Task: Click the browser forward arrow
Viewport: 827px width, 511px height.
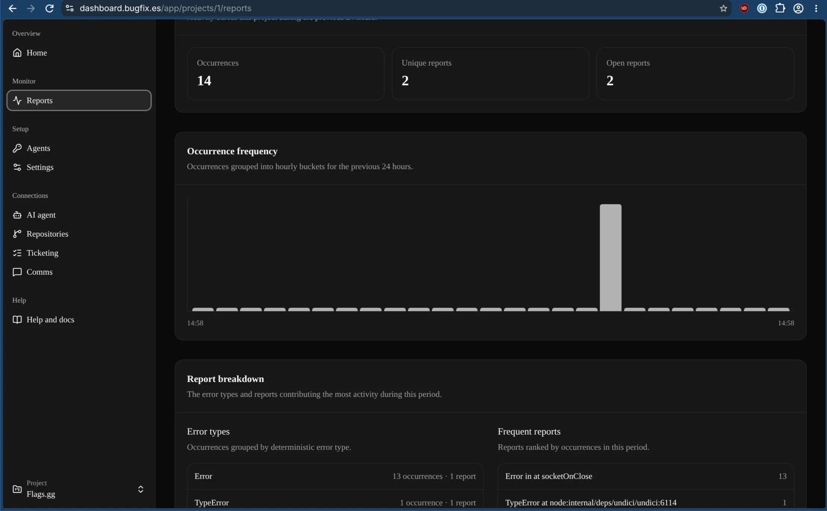Action: (x=31, y=8)
